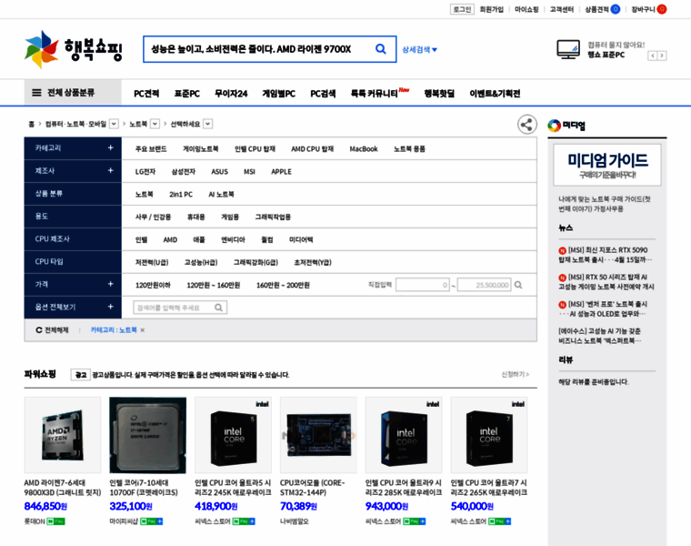This screenshot has height=546, width=691.
Task: Expand the 카테고리 filter row plus
Action: click(111, 147)
